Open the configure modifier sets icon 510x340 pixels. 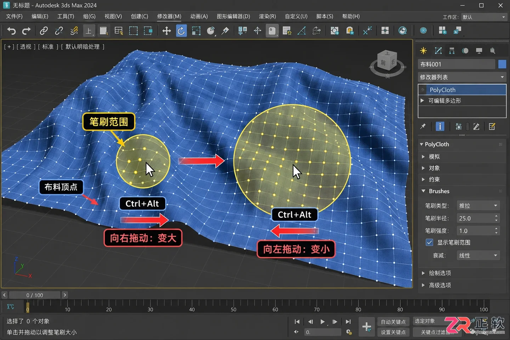(492, 126)
